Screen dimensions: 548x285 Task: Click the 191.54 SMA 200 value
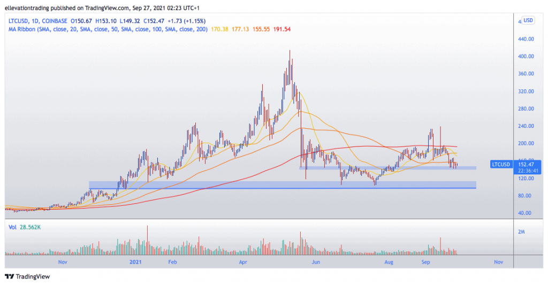click(282, 29)
